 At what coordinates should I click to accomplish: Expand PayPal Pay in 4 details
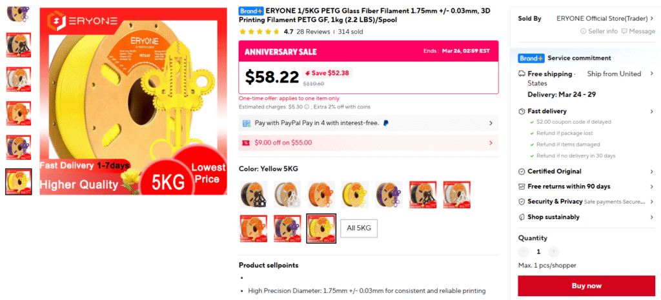click(491, 123)
